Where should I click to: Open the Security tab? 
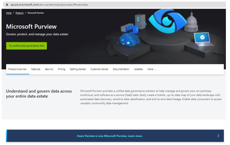(49, 69)
